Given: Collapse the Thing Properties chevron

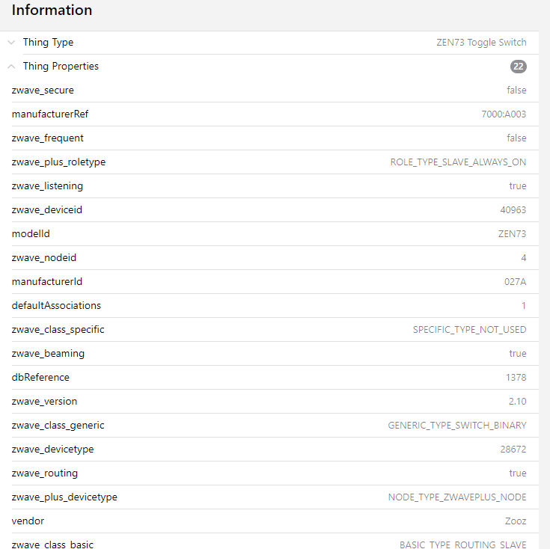Looking at the screenshot, I should point(11,67).
